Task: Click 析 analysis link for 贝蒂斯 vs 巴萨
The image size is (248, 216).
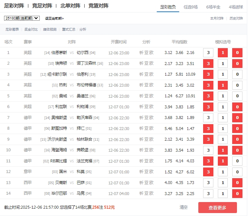Action: click(141, 183)
